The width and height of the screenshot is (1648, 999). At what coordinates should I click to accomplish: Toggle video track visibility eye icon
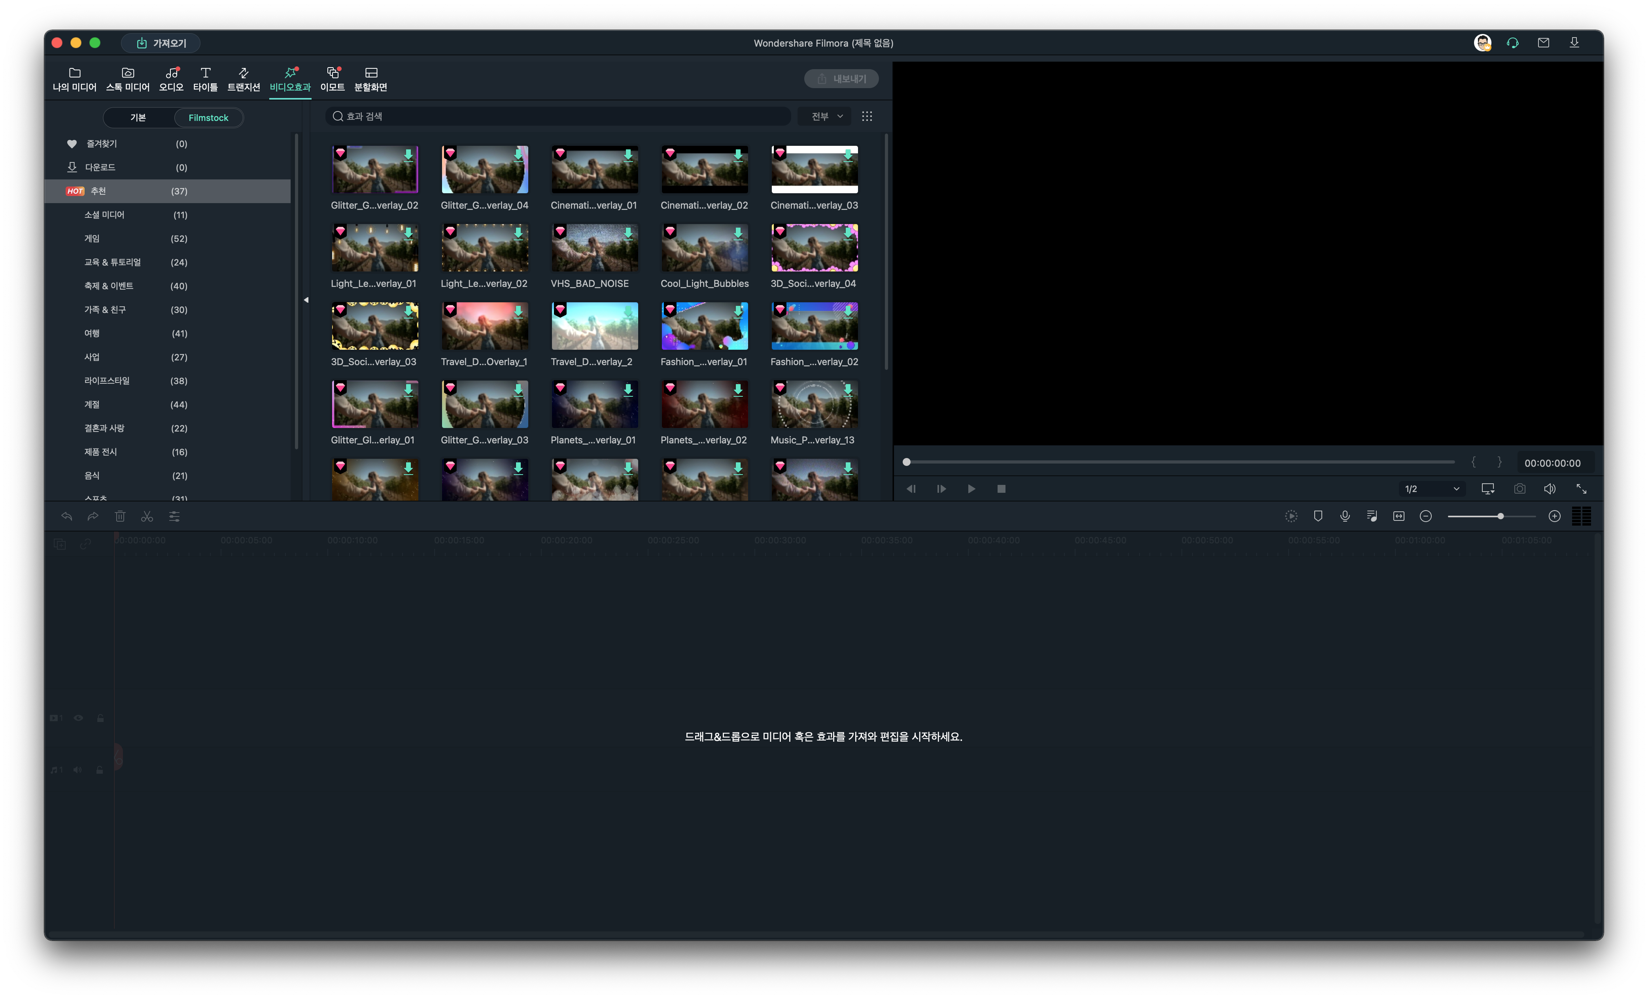click(78, 718)
